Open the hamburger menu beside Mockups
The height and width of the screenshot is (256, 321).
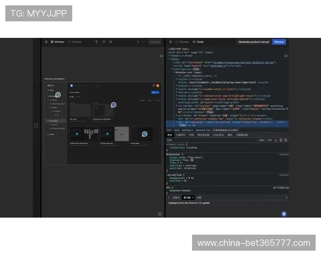coord(46,42)
